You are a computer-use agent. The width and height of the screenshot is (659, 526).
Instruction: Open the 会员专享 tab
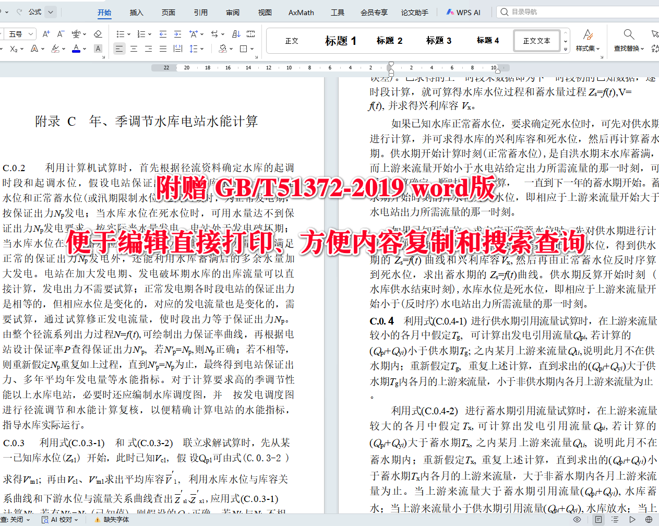pyautogui.click(x=374, y=13)
